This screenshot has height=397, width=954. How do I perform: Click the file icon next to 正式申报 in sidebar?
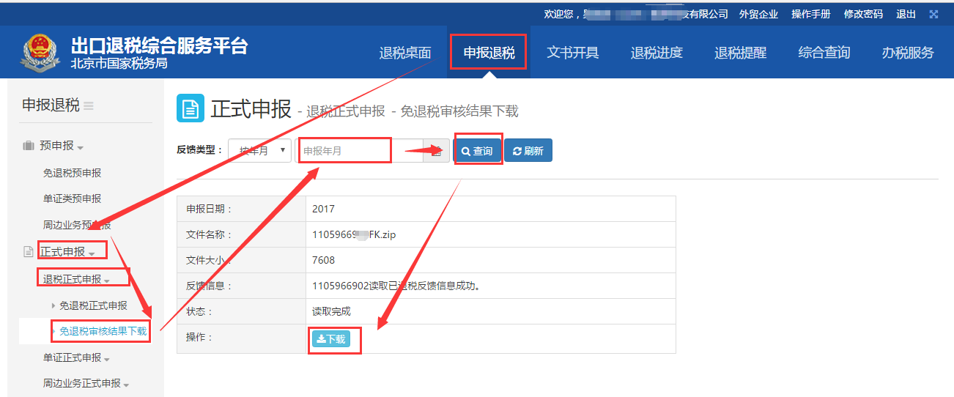(x=29, y=252)
